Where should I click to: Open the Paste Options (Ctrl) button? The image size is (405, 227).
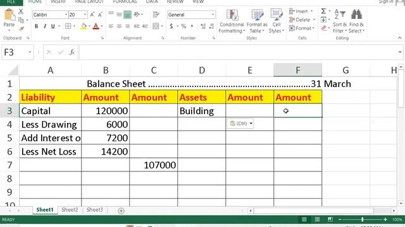(240, 124)
